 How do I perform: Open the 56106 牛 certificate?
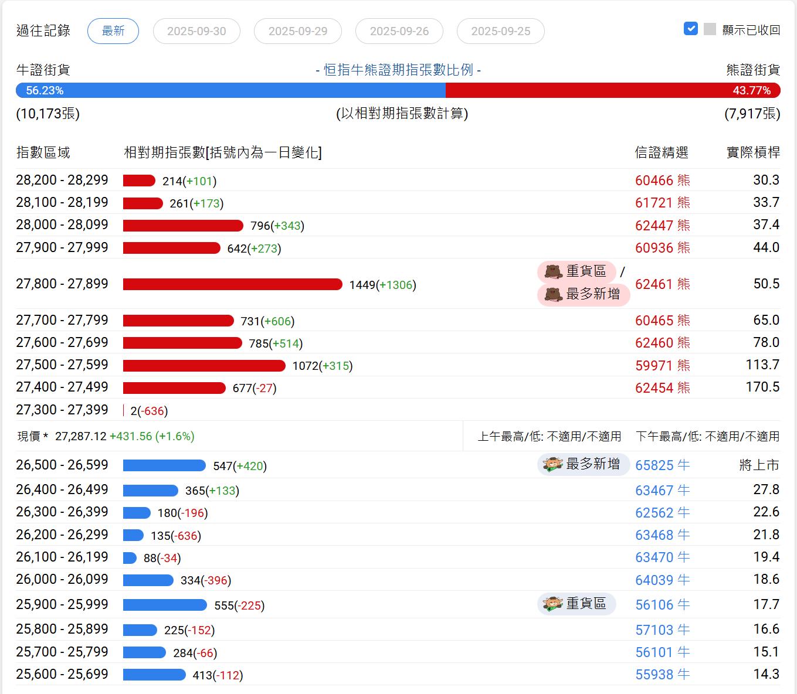coord(663,605)
